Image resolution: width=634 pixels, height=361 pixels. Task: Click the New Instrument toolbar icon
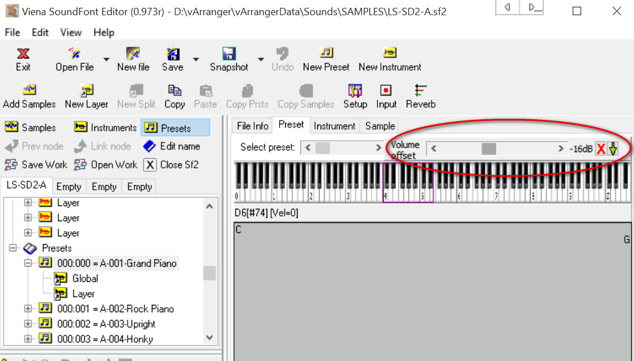(390, 52)
